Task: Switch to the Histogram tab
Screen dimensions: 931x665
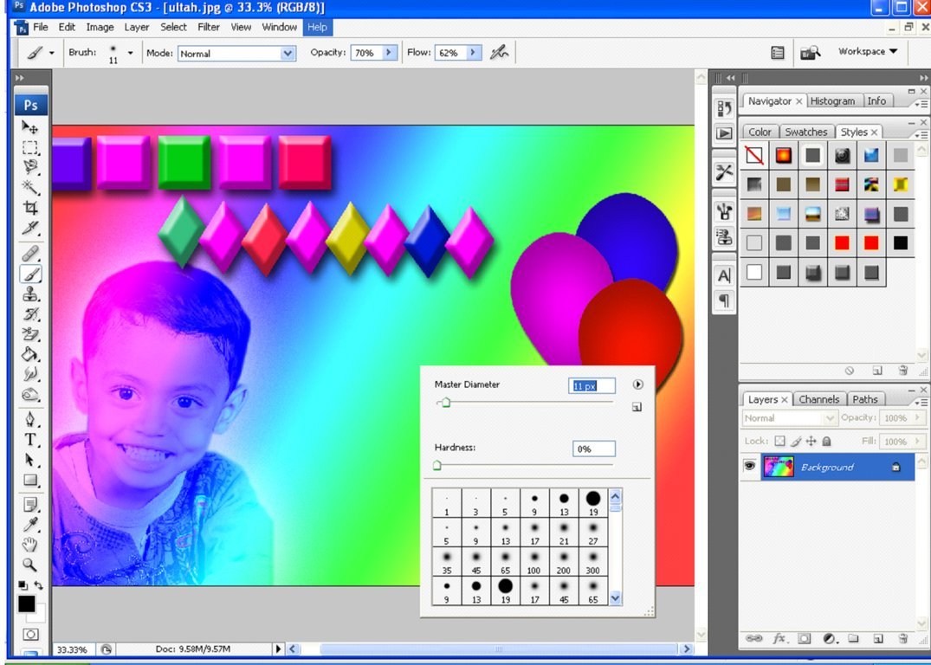Action: click(832, 101)
